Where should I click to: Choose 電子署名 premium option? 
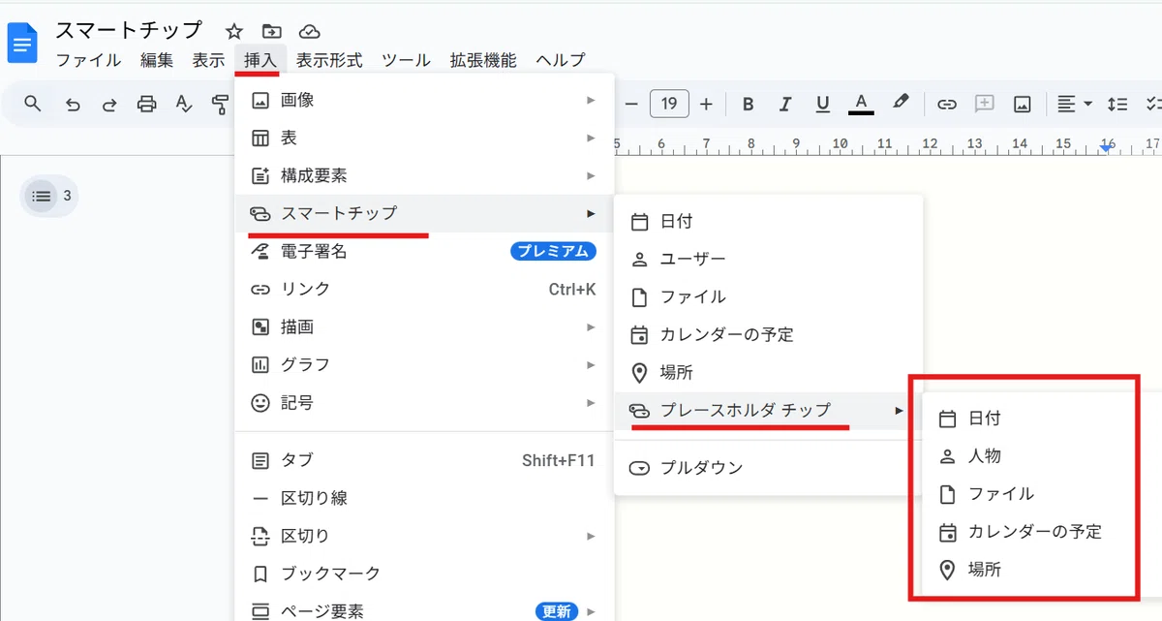(x=424, y=252)
